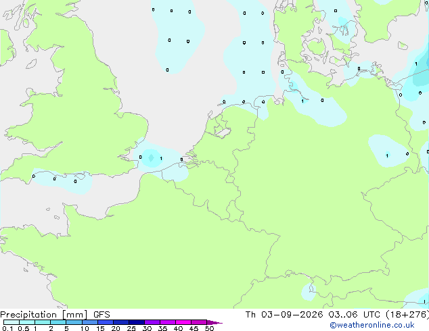429x331 pixels.
Task: Click the 0.1–0.5 mm legend color swatch
Action: coord(12,322)
